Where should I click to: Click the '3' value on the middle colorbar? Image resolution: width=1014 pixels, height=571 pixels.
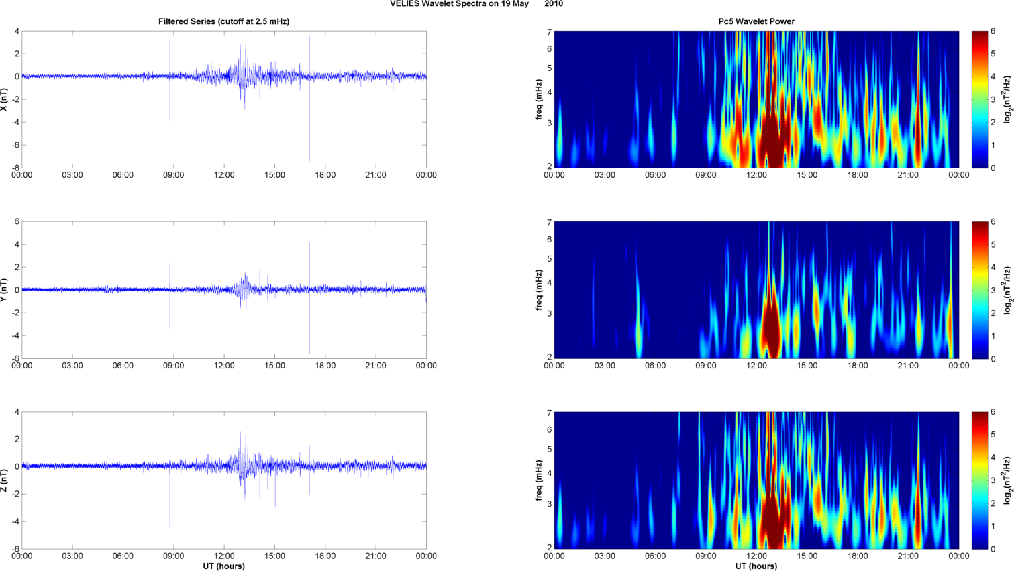point(994,291)
